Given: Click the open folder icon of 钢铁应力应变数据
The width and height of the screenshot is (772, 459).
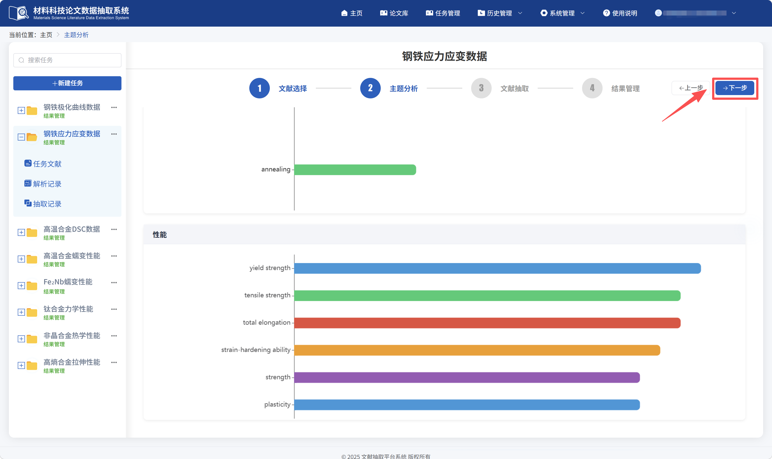Looking at the screenshot, I should [x=32, y=137].
